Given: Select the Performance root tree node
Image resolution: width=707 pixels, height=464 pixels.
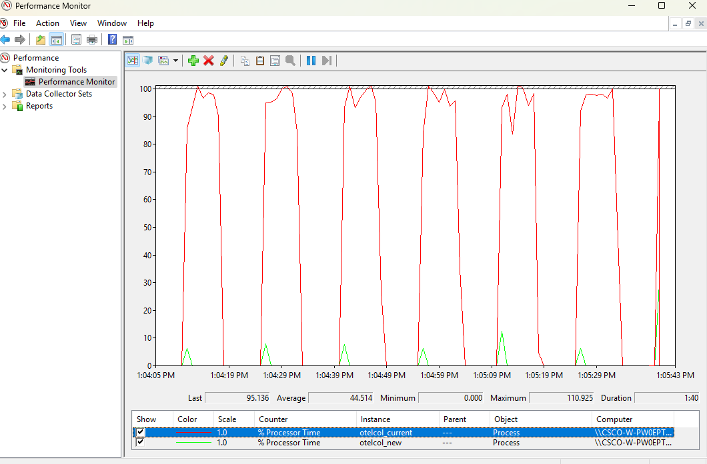Looking at the screenshot, I should 35,58.
